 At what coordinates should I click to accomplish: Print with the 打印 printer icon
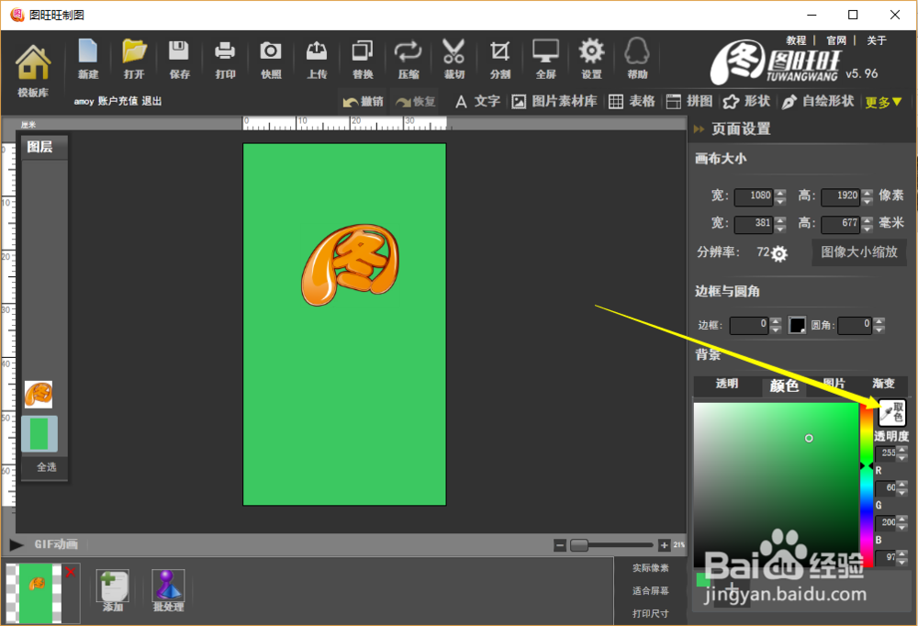tap(225, 59)
